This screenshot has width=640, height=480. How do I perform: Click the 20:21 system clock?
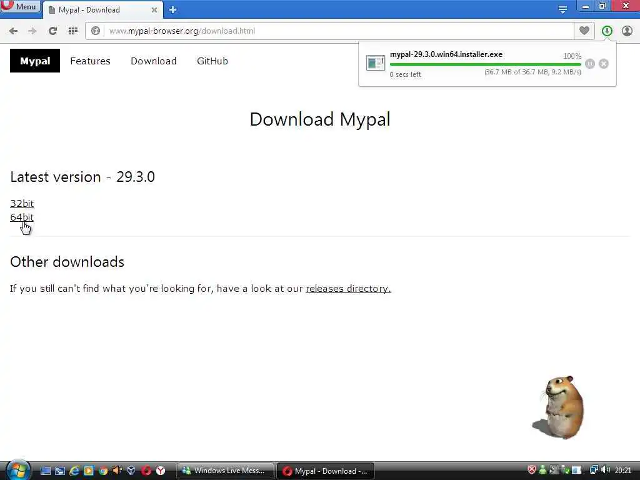pyautogui.click(x=623, y=471)
